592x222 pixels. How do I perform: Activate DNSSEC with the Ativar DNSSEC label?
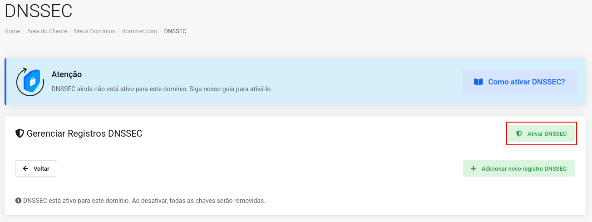(x=547, y=134)
